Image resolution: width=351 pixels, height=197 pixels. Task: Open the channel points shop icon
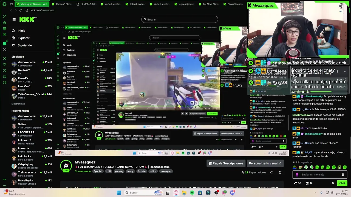point(307,183)
